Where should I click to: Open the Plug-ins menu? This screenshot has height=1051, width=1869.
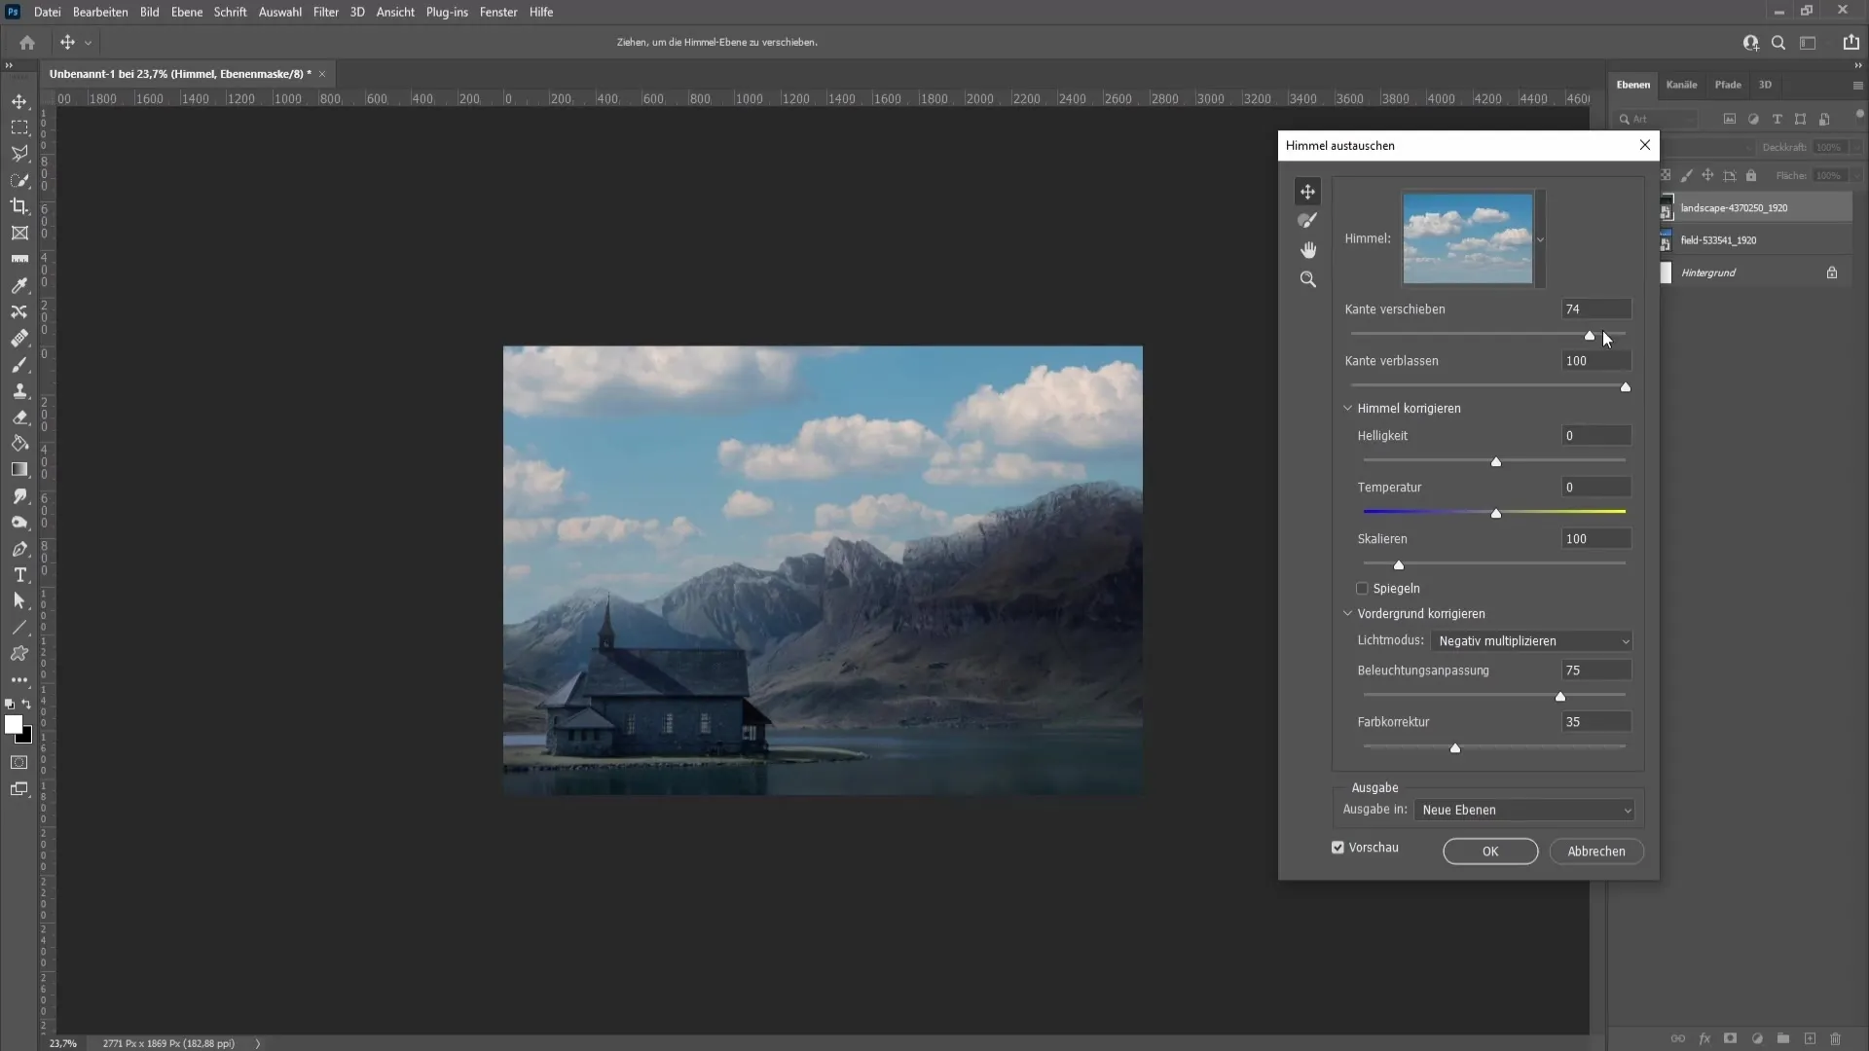[447, 12]
